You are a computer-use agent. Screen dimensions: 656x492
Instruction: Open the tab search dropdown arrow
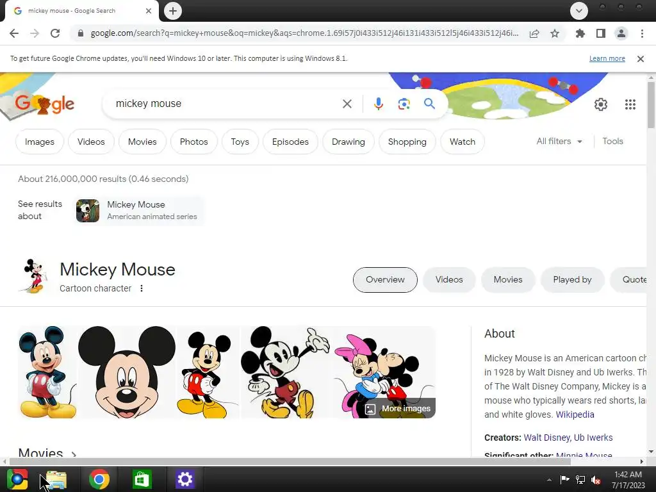pos(579,11)
